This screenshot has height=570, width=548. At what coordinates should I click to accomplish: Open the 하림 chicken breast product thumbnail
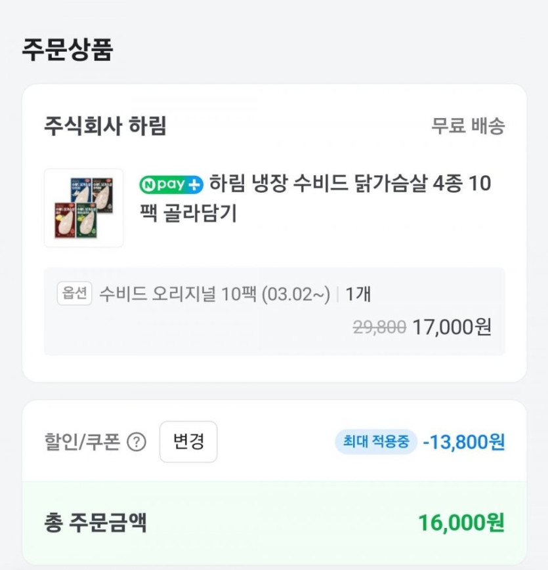pos(83,208)
